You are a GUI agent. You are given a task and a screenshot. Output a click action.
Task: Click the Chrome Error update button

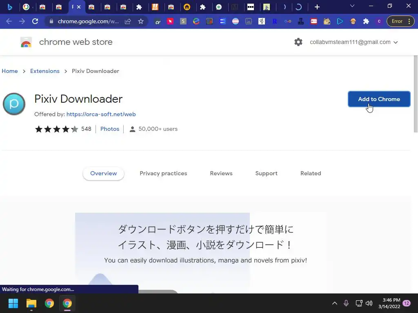click(x=397, y=21)
